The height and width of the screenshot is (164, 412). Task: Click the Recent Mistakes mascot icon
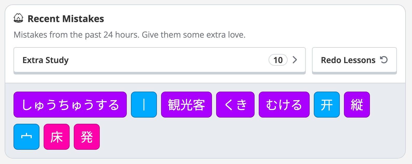(x=18, y=18)
